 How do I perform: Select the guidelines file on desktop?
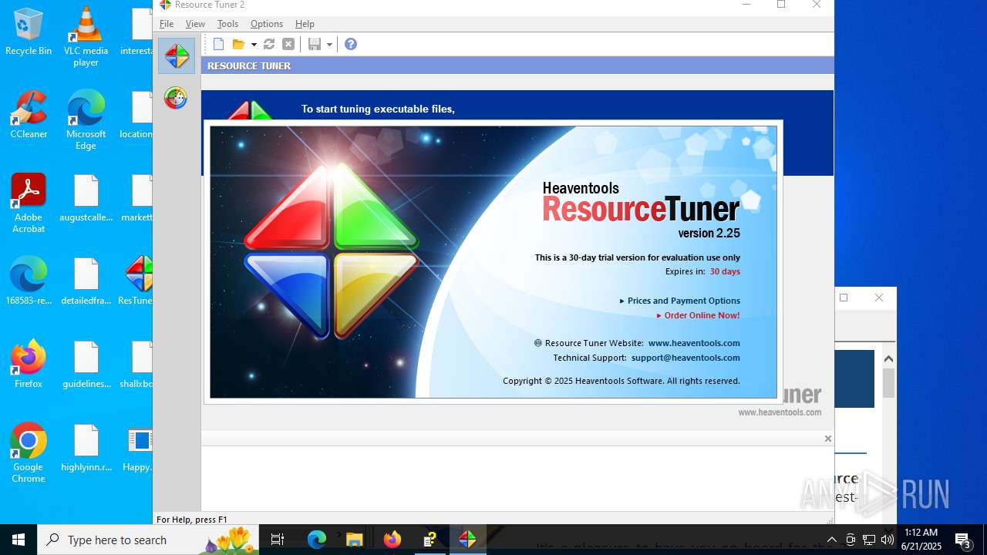pyautogui.click(x=86, y=365)
